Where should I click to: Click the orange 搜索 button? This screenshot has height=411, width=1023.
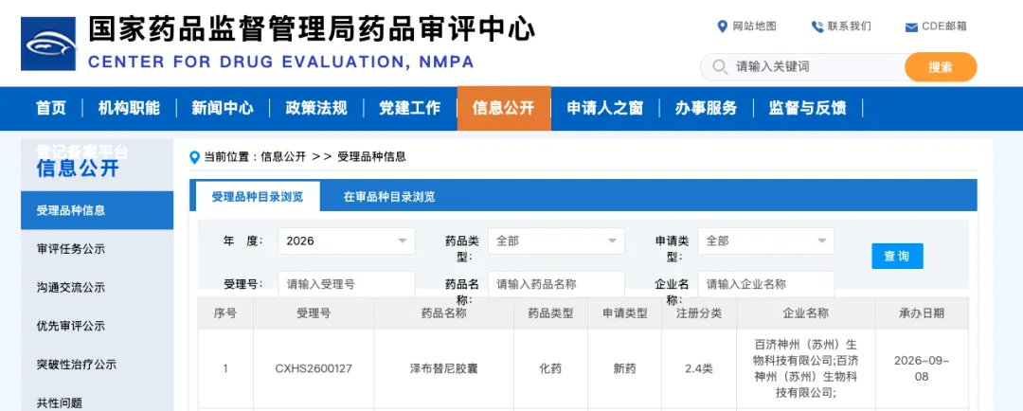[x=941, y=66]
